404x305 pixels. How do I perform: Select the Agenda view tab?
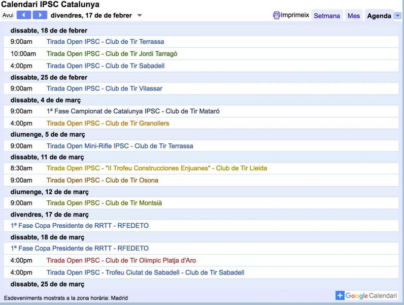pyautogui.click(x=378, y=16)
